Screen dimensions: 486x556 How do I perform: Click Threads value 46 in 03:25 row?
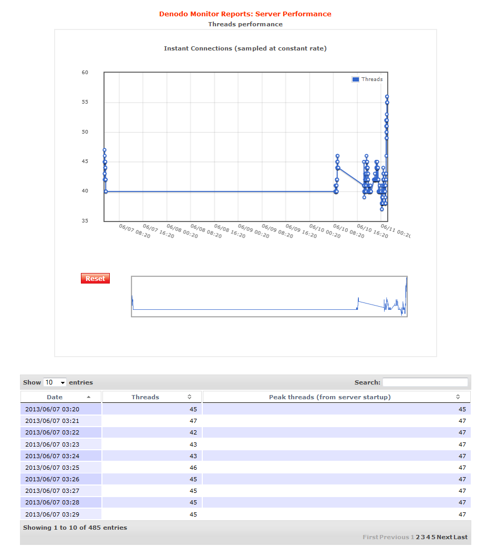point(193,468)
